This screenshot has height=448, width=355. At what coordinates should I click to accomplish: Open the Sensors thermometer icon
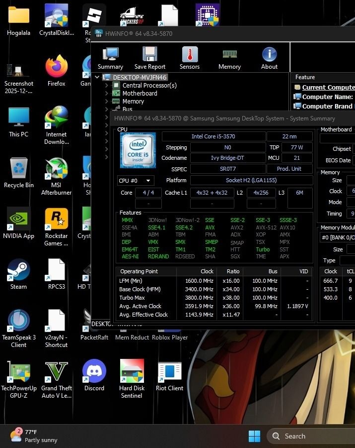click(x=190, y=58)
